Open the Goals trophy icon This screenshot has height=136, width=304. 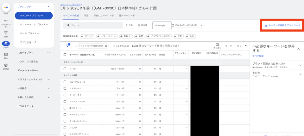click(6, 33)
